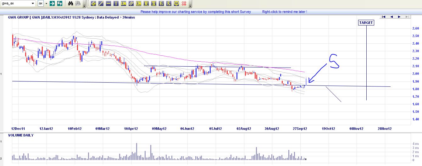
Task: Select the parallel lines channel tool
Action: (131, 4)
